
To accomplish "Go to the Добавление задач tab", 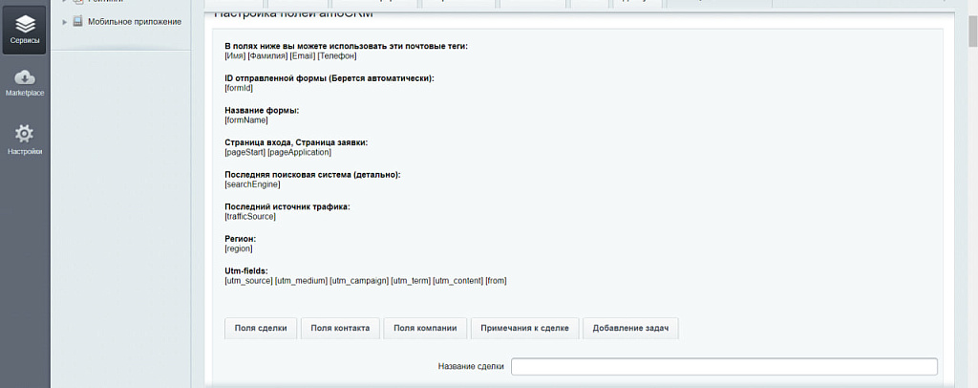I will (630, 328).
